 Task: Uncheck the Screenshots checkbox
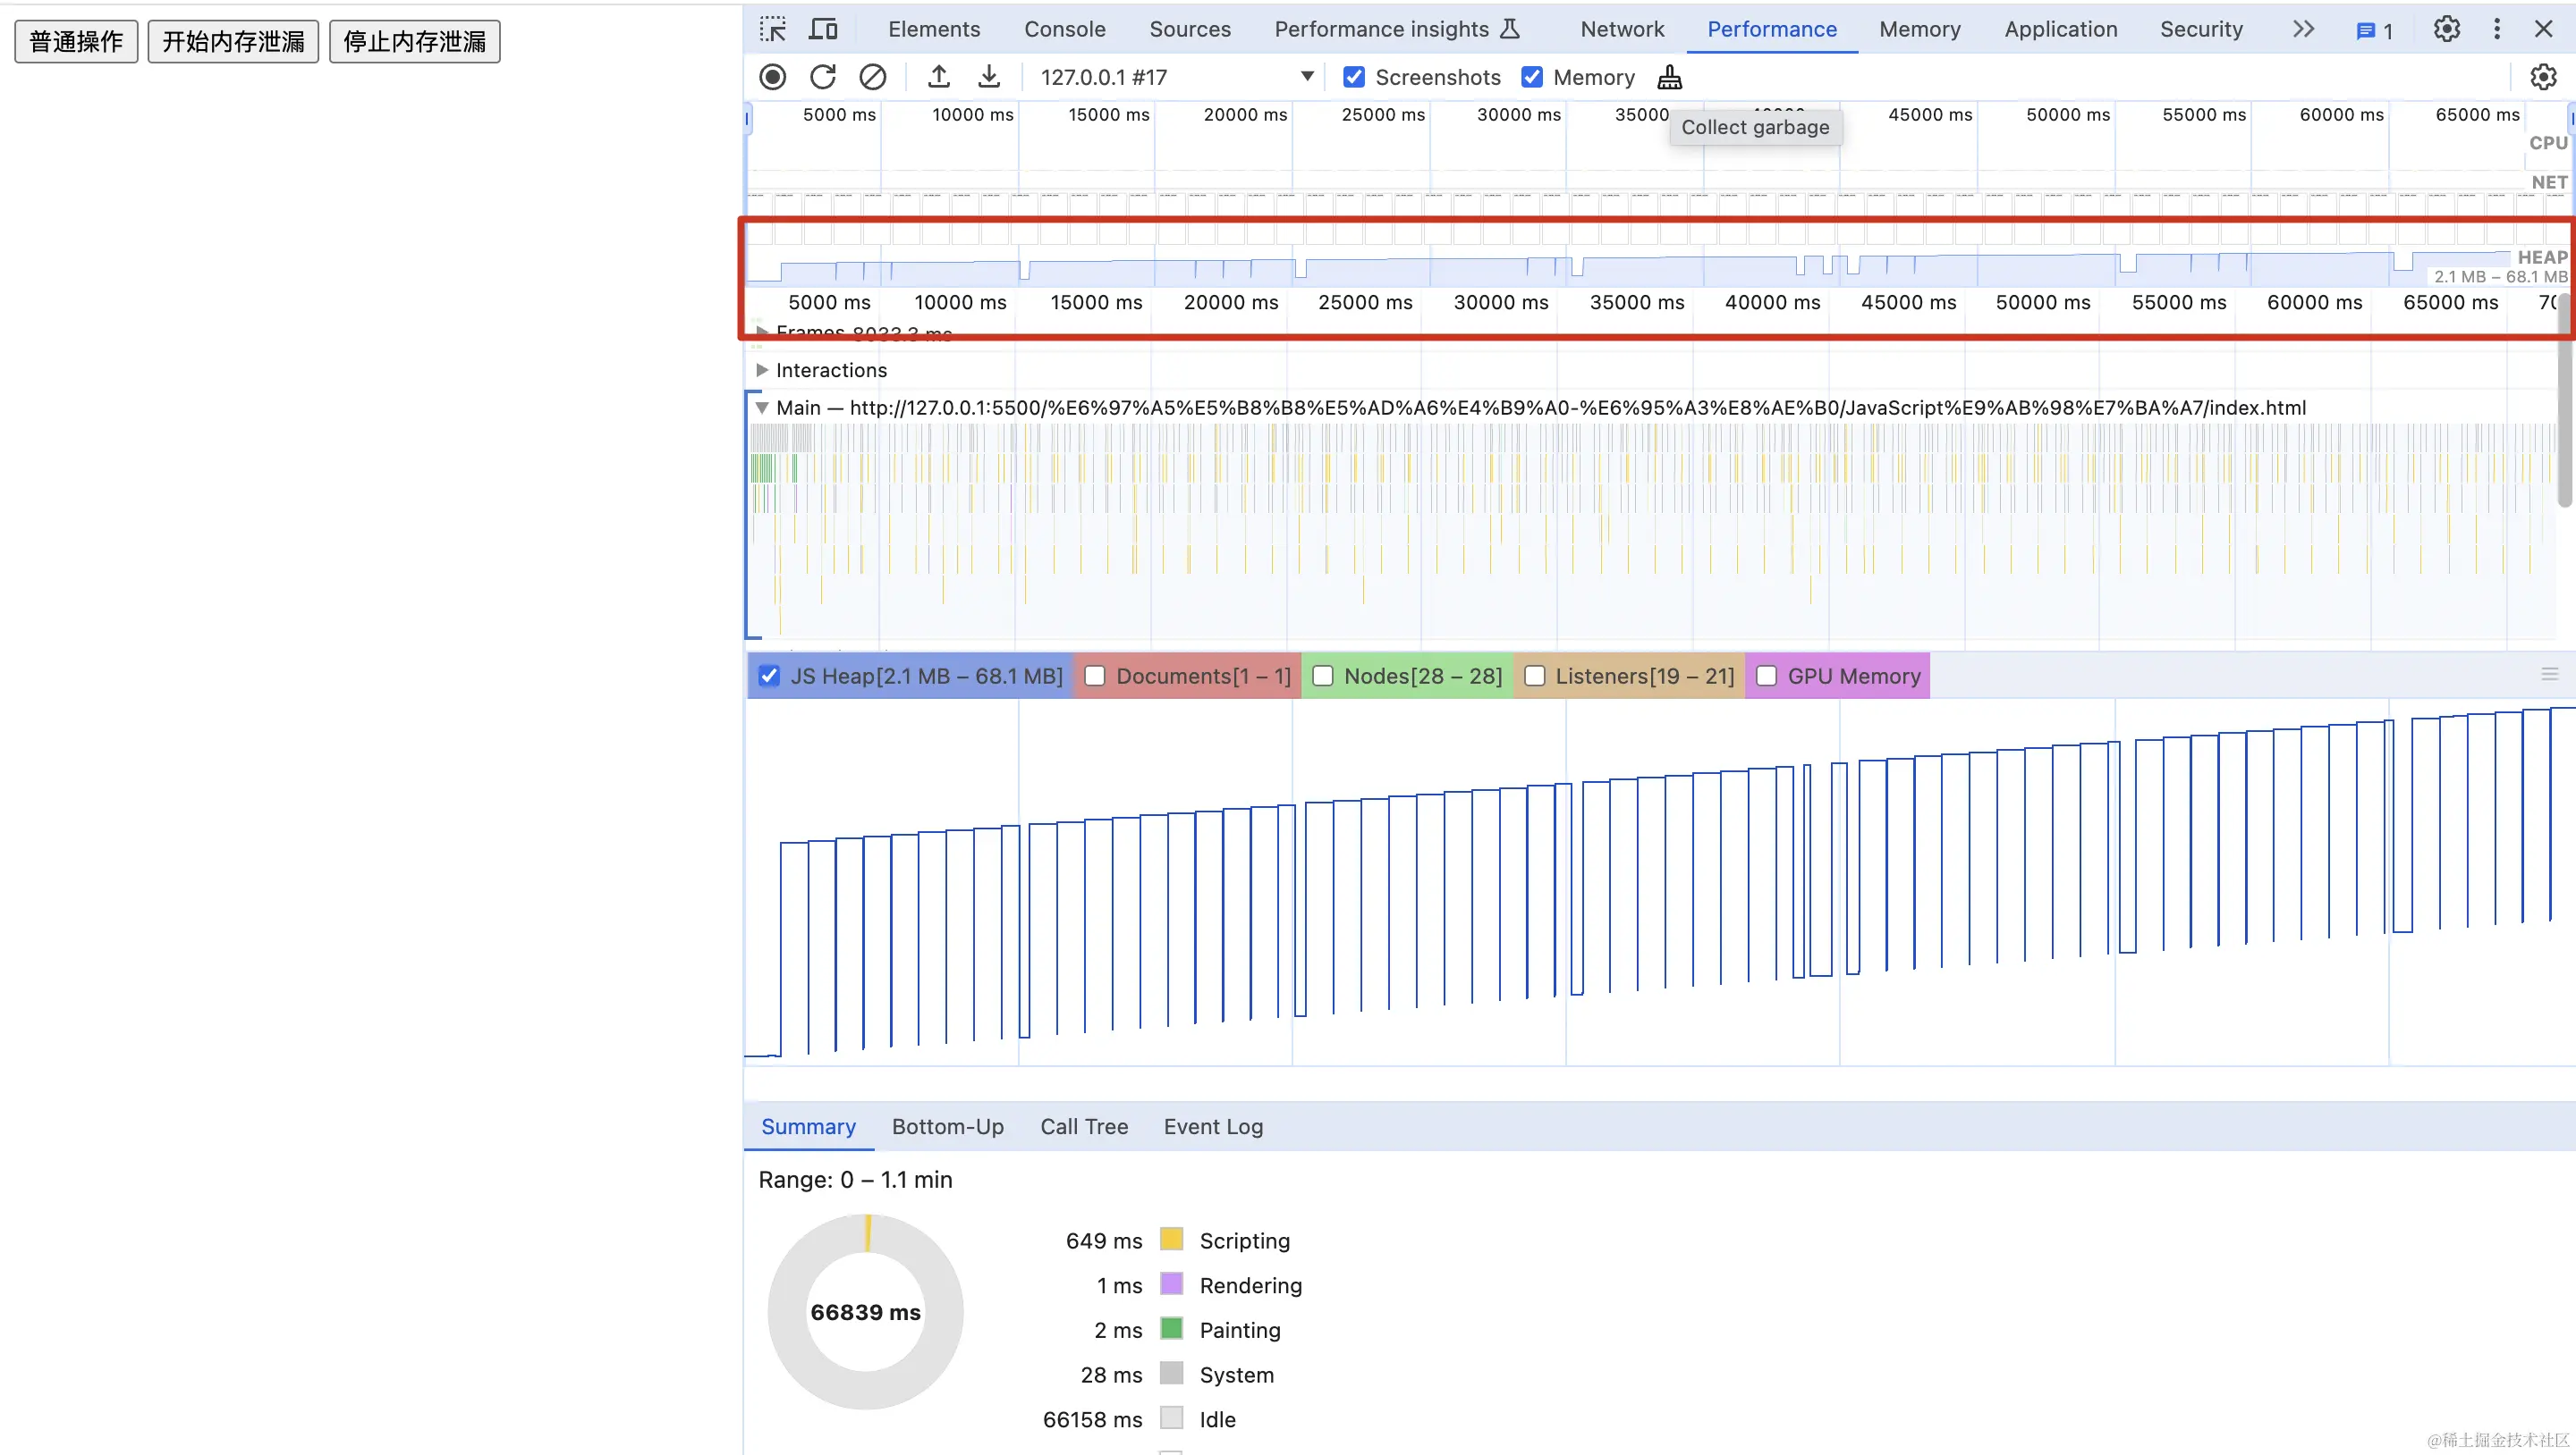click(x=1354, y=77)
